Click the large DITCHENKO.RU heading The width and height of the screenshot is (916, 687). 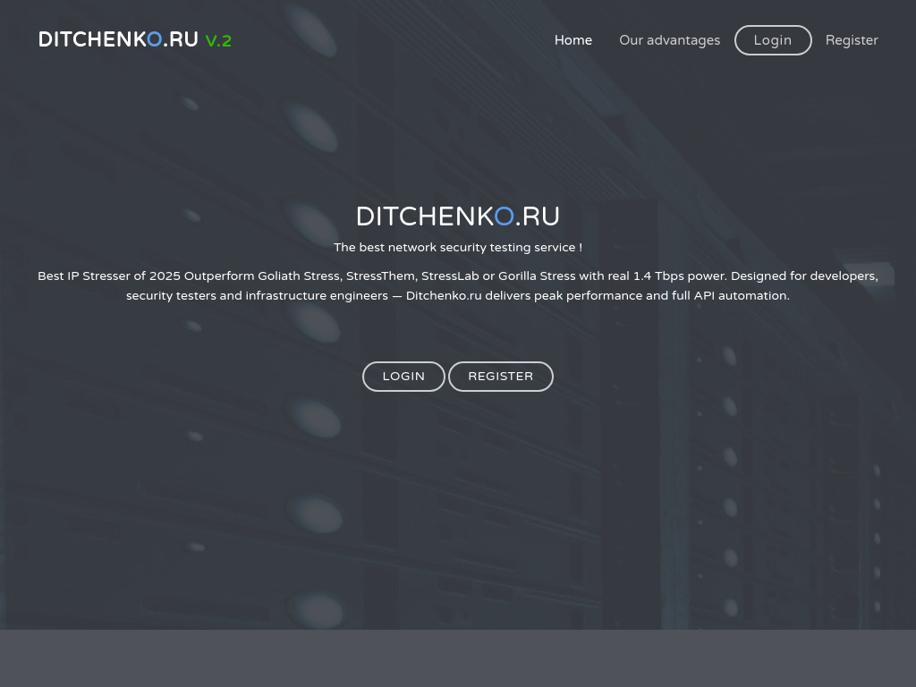[x=457, y=216]
